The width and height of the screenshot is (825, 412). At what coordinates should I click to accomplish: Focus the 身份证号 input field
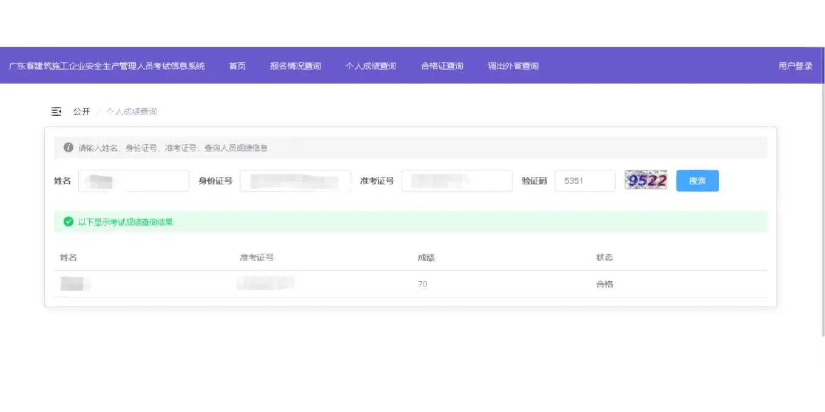coord(295,181)
